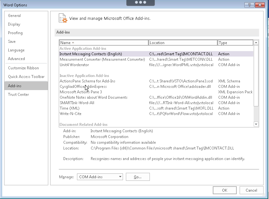Click the list scroll down arrow
This screenshot has width=269, height=199.
[256, 124]
